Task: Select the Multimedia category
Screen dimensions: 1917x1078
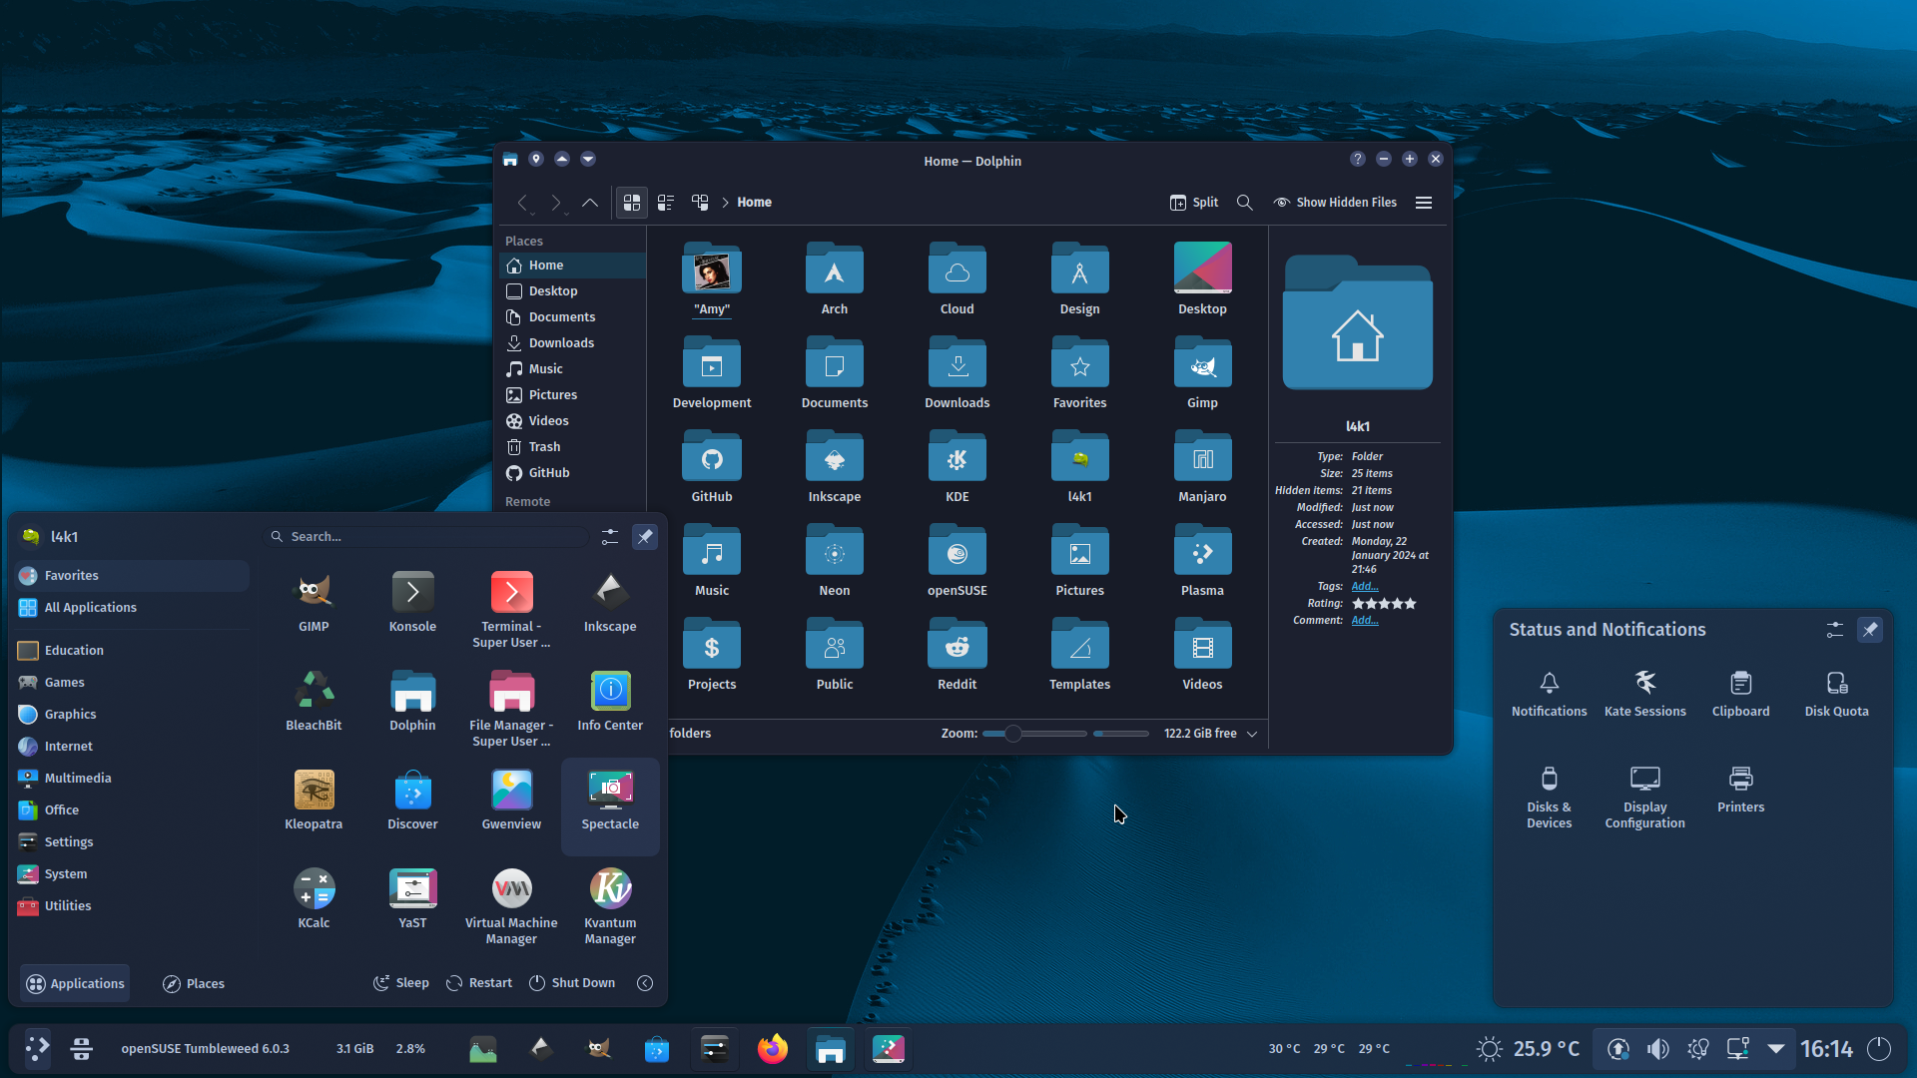Action: (x=133, y=778)
